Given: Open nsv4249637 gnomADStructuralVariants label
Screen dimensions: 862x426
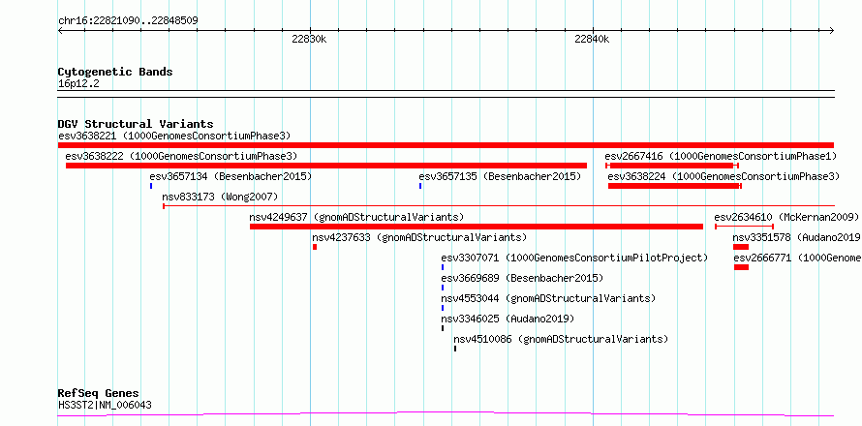Looking at the screenshot, I should [x=356, y=217].
